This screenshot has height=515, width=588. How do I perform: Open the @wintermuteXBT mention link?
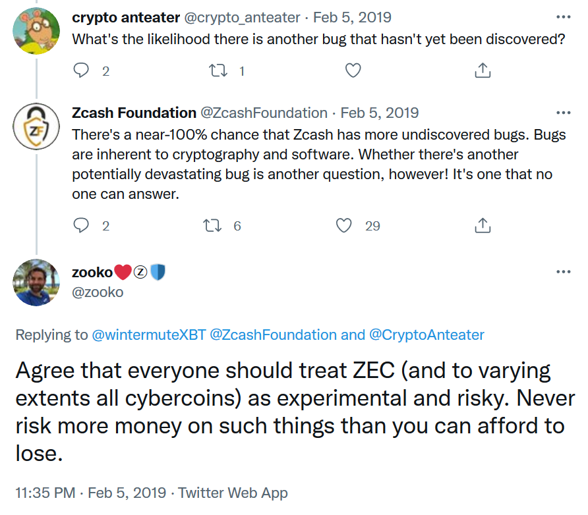coord(149,335)
